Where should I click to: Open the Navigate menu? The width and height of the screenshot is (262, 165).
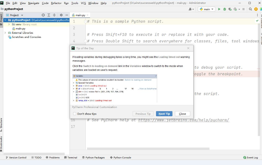34,3
